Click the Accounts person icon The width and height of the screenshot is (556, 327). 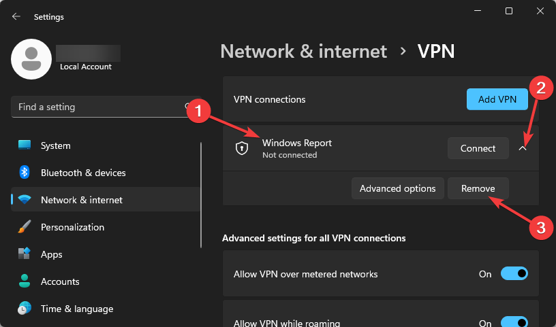pos(25,281)
